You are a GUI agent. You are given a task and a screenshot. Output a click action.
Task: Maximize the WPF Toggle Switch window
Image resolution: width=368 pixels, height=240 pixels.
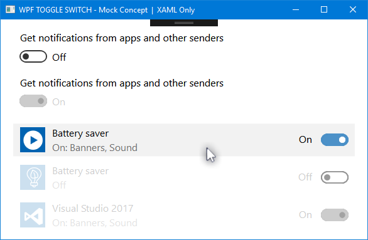(324, 9)
